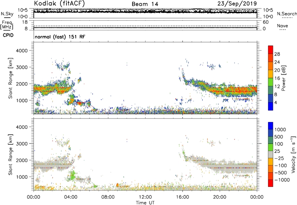This screenshot has width=297, height=205.
Task: Click the '1000' velocity colorbar tick
Action: [x=280, y=130]
